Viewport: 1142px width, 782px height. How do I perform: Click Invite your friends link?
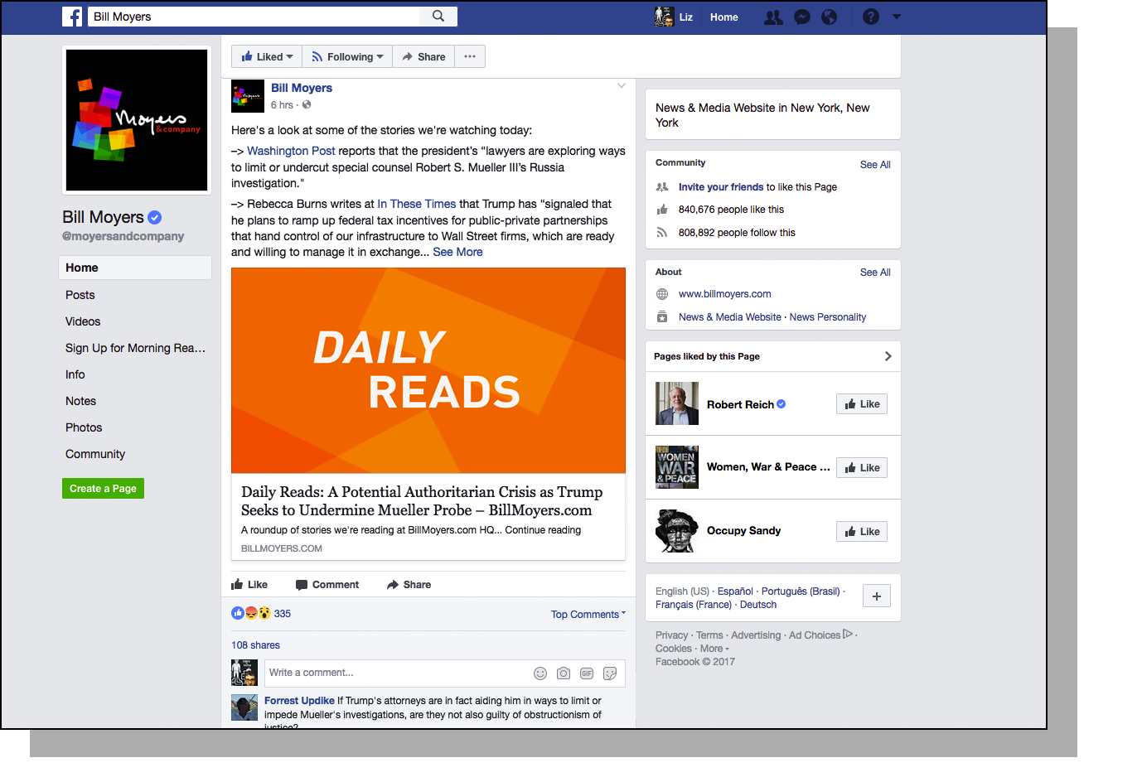point(721,187)
